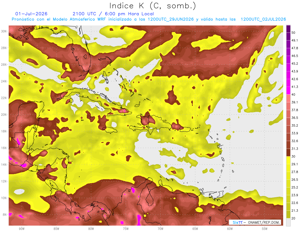The height and width of the screenshot is (232, 300).
Task: Click the "28N" latitude label
Action: click(4, 48)
